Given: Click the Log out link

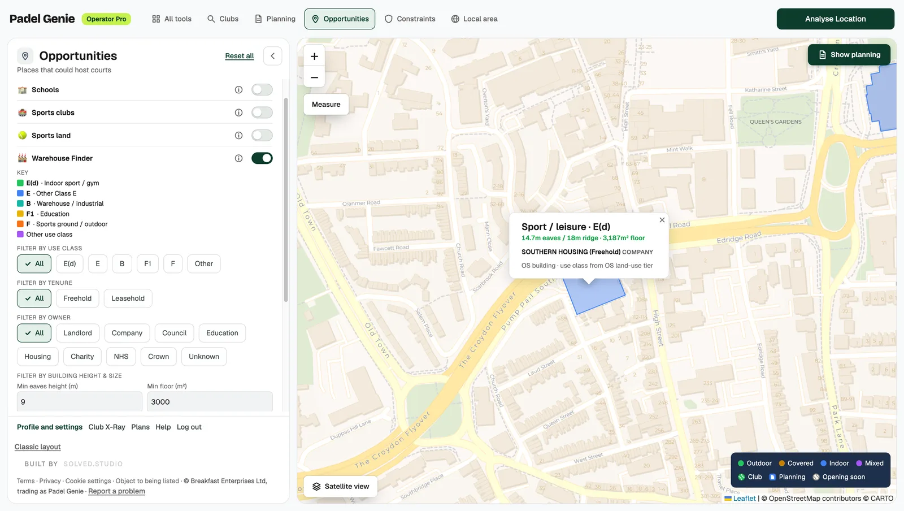Looking at the screenshot, I should (x=189, y=427).
